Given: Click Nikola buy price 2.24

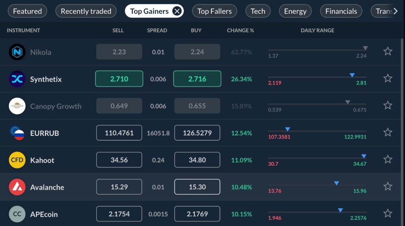Looking at the screenshot, I should click(x=197, y=52).
